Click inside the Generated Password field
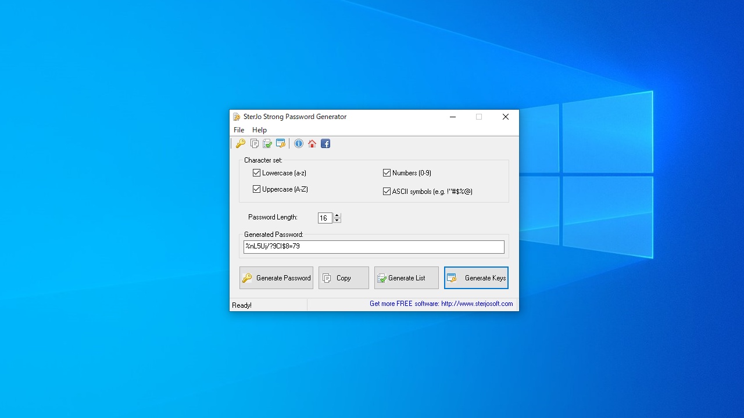Screen dimensions: 744x418 pyautogui.click(x=374, y=247)
